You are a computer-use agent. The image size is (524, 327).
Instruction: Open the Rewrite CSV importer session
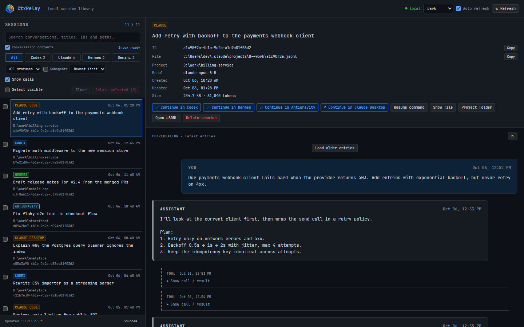pyautogui.click(x=76, y=285)
